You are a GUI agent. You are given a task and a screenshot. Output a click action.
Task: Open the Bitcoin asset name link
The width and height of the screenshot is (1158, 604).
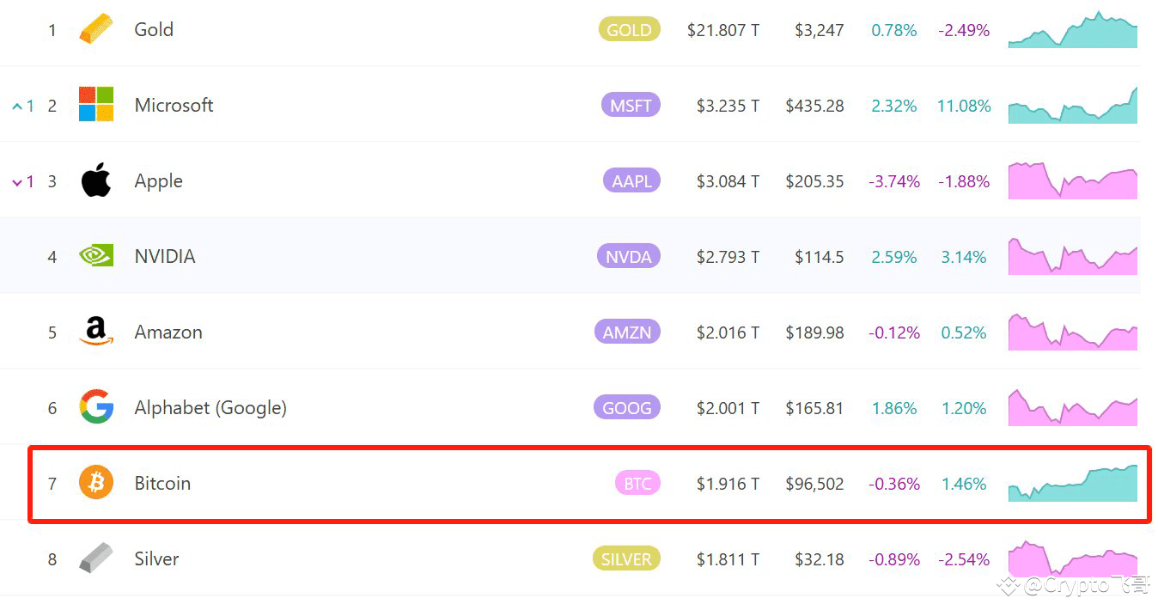pyautogui.click(x=162, y=483)
